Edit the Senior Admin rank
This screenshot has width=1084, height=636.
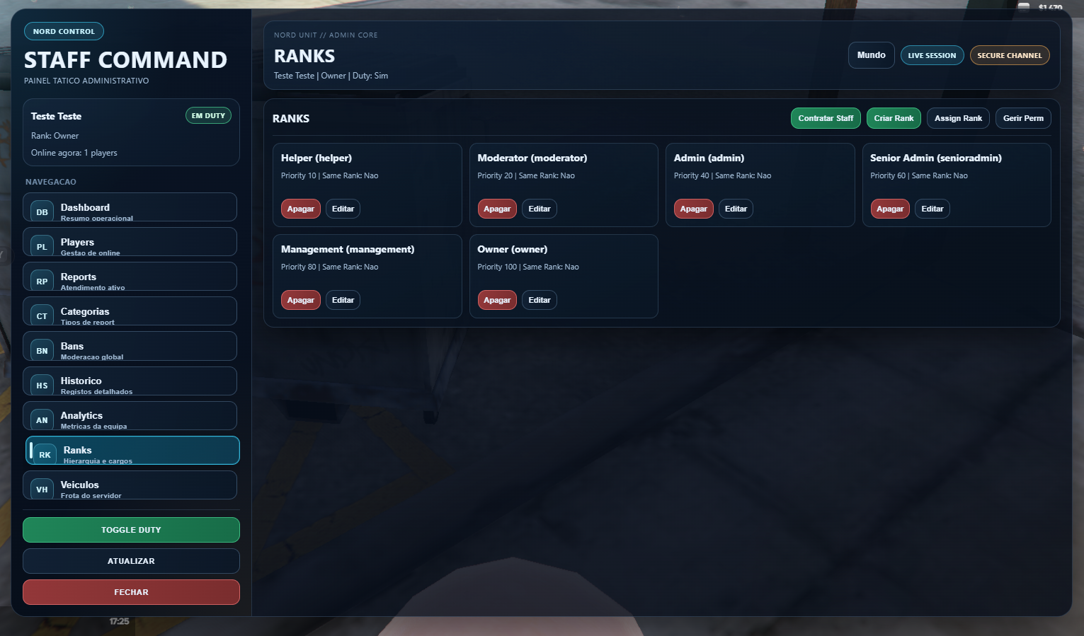(932, 209)
